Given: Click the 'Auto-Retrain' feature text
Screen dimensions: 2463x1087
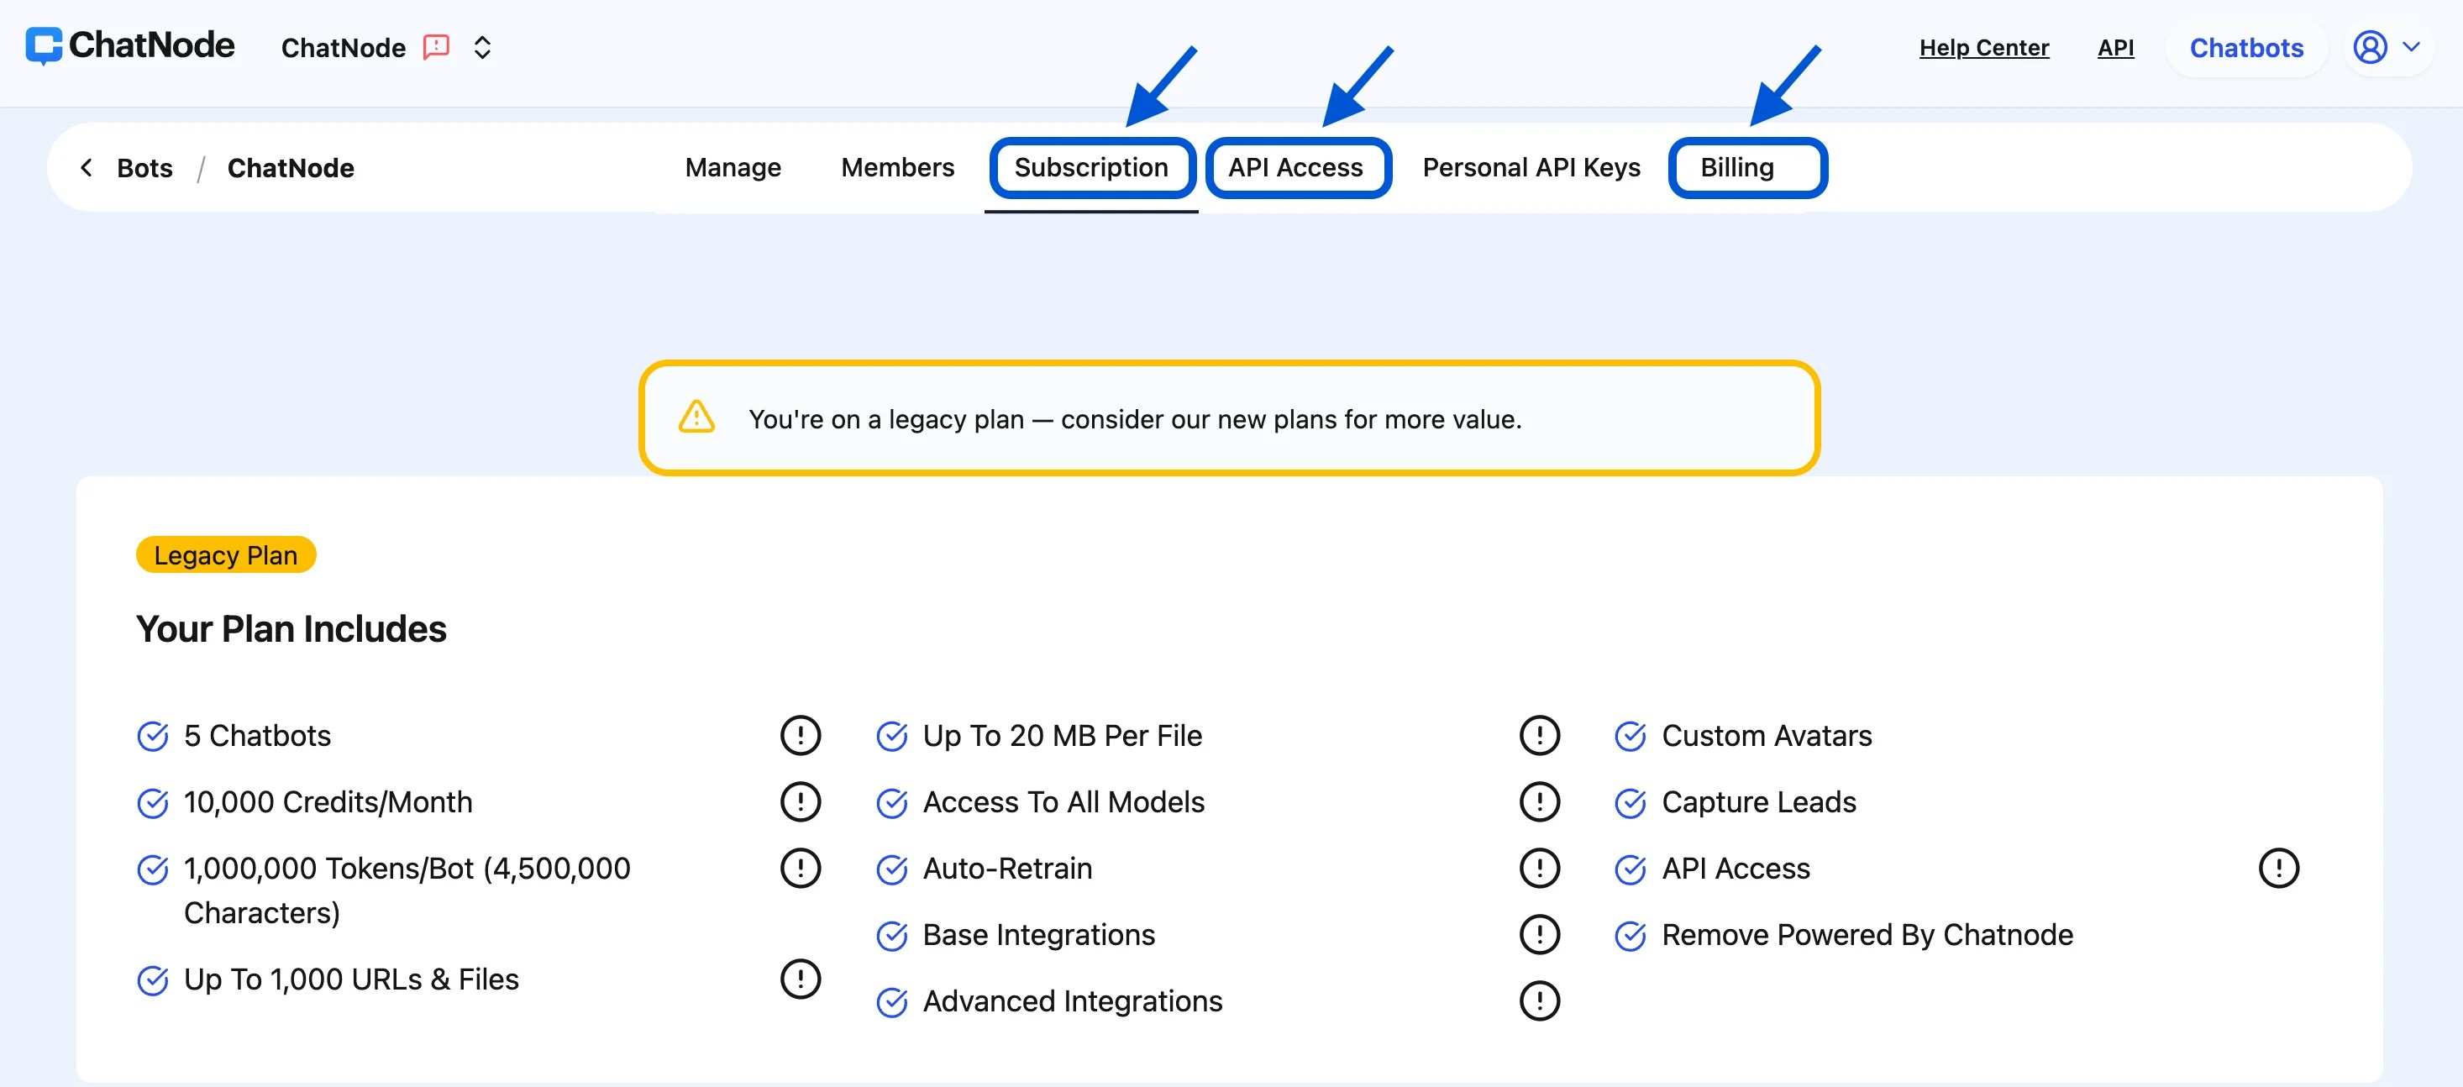Looking at the screenshot, I should 1007,868.
